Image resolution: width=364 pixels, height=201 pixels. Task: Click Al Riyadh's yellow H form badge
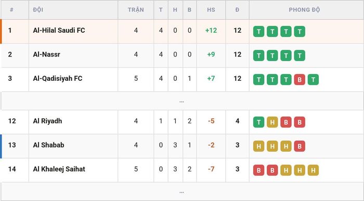pyautogui.click(x=272, y=122)
